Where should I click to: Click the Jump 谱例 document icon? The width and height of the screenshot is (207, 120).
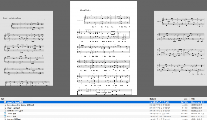pyautogui.click(x=5, y=114)
